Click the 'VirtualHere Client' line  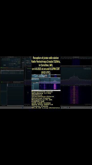point(43,96)
